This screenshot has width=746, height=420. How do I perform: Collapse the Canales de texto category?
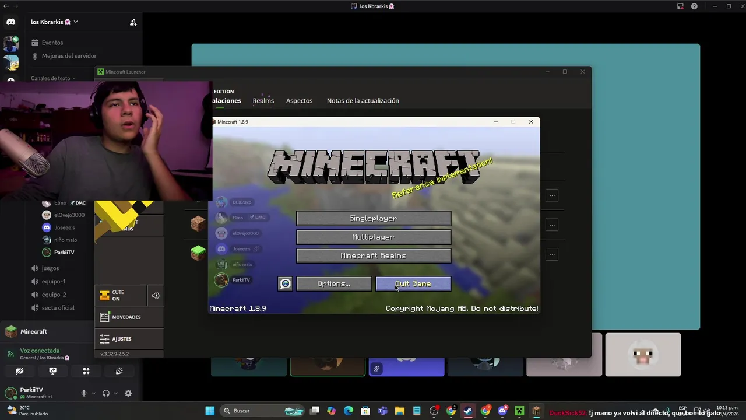coord(53,78)
